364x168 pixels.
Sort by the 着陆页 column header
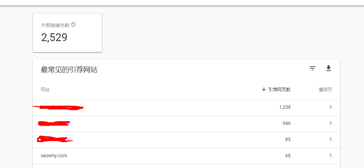[x=325, y=90]
